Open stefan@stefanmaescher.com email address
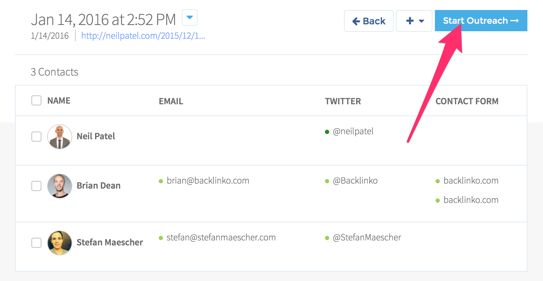The width and height of the screenshot is (543, 281). coord(221,237)
